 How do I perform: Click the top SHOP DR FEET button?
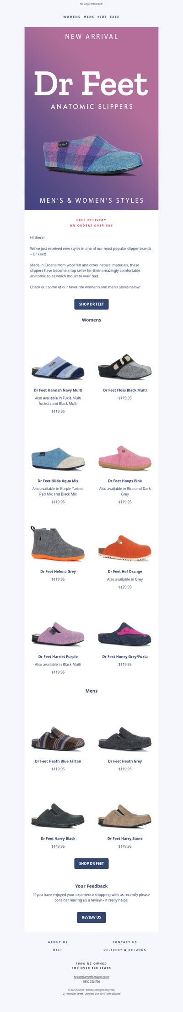point(91,304)
